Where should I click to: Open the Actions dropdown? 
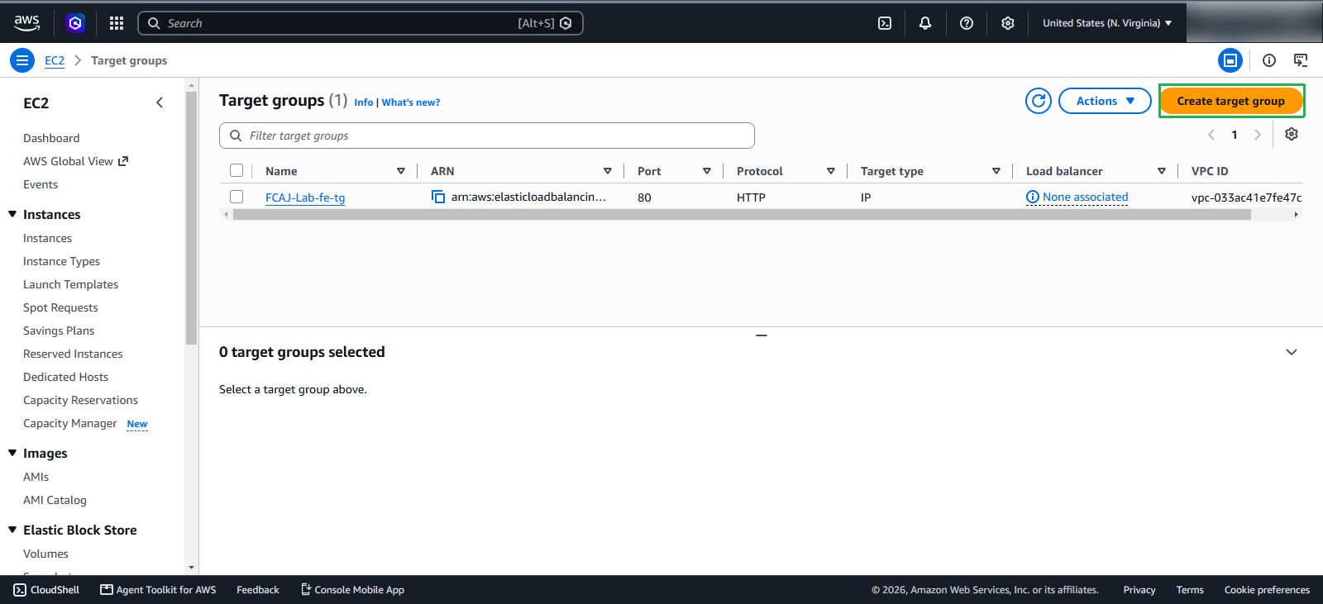[x=1105, y=101]
